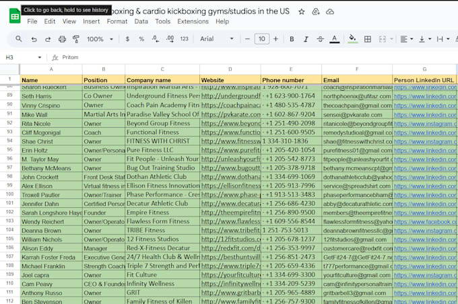The height and width of the screenshot is (304, 458).
Task: Increase font size with plus button
Action: [275, 39]
